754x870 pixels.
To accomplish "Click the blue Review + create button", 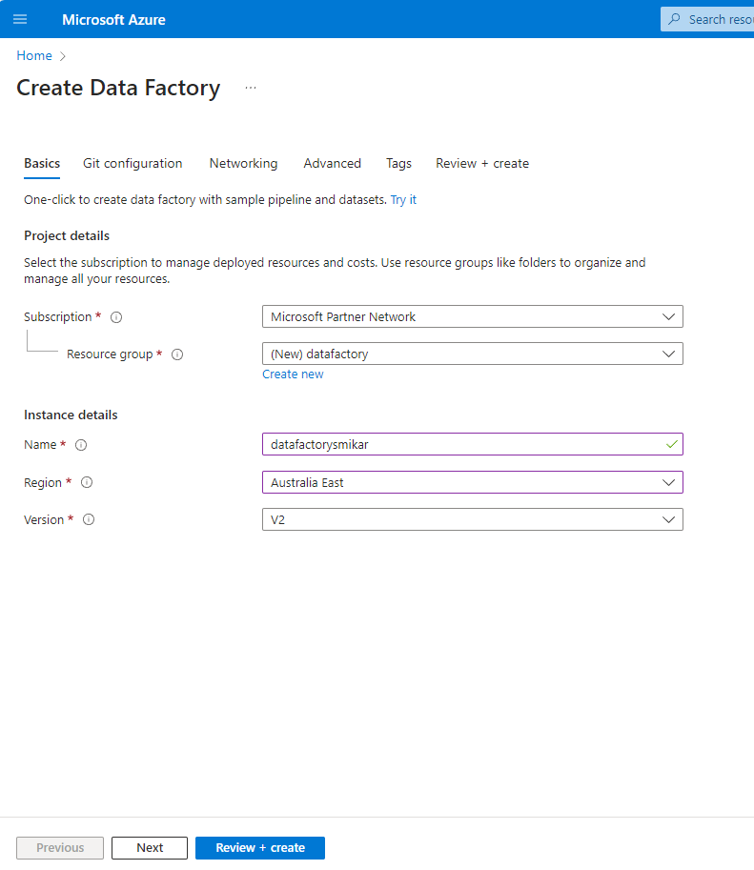I will pyautogui.click(x=260, y=848).
